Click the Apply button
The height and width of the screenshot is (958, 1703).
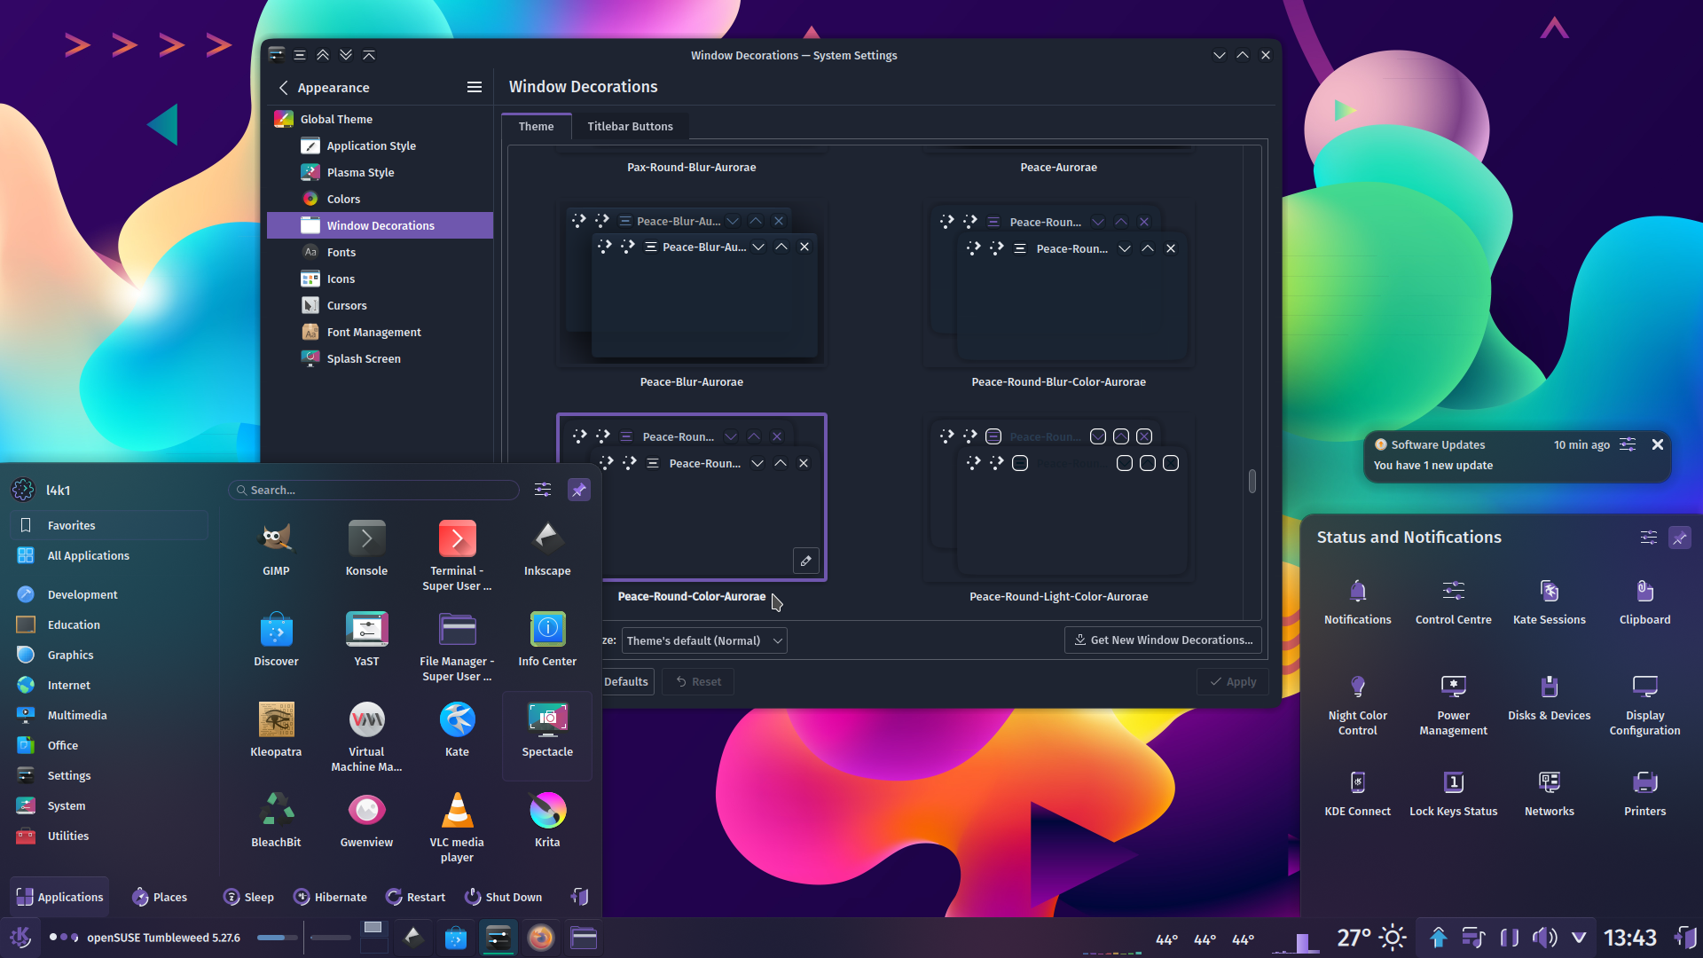point(1232,681)
